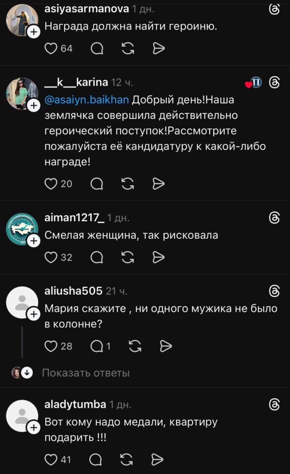Open aladytumba's profile from username
Viewport: 290px width, 474px height.
75,404
